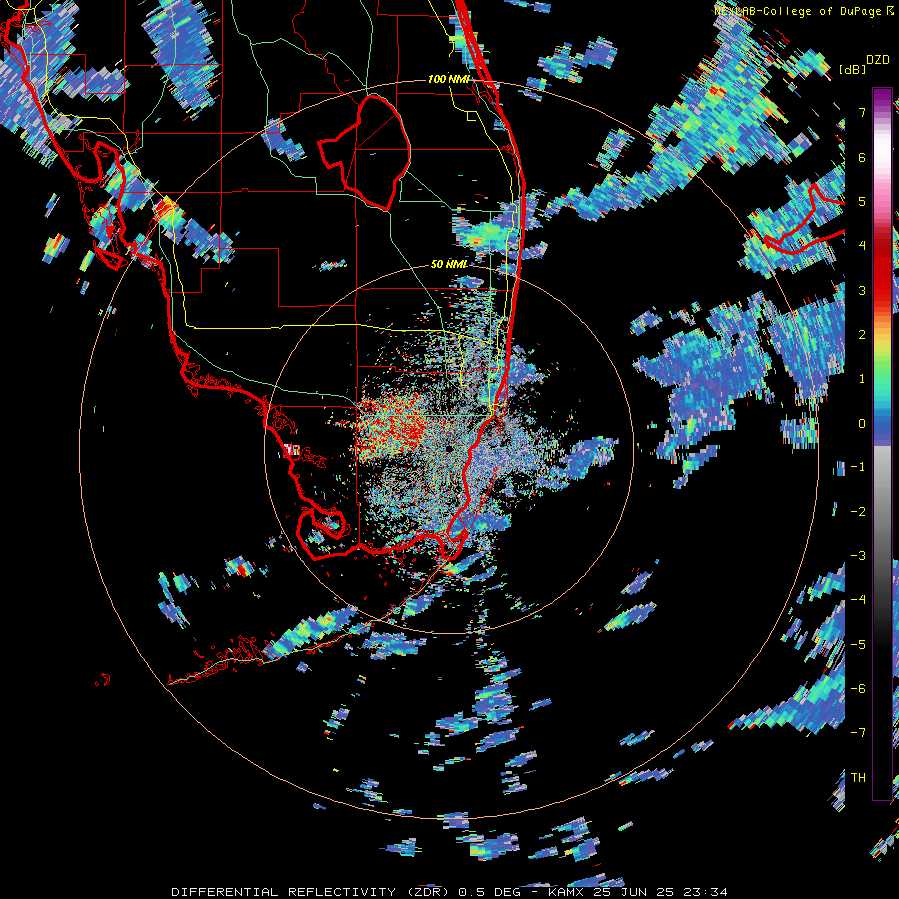Screen dimensions: 899x899
Task: Click the DZD label above the color scale
Action: (878, 60)
